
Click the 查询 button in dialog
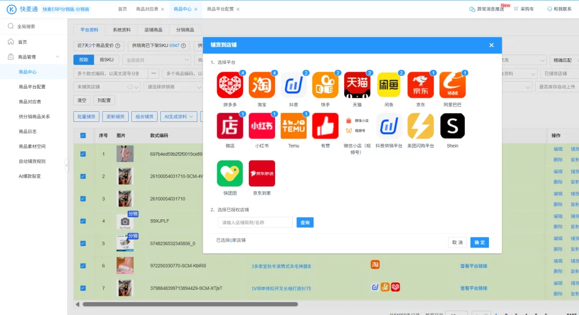tap(305, 222)
